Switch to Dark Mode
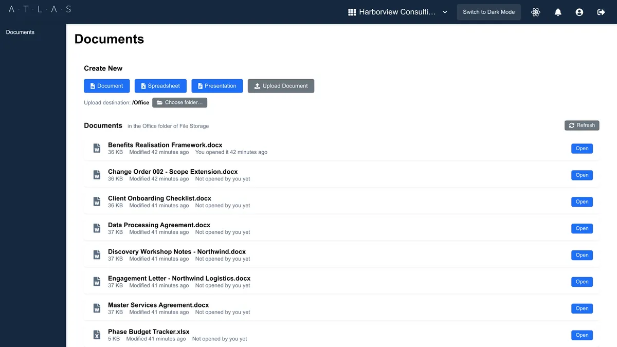617x347 pixels. point(488,12)
